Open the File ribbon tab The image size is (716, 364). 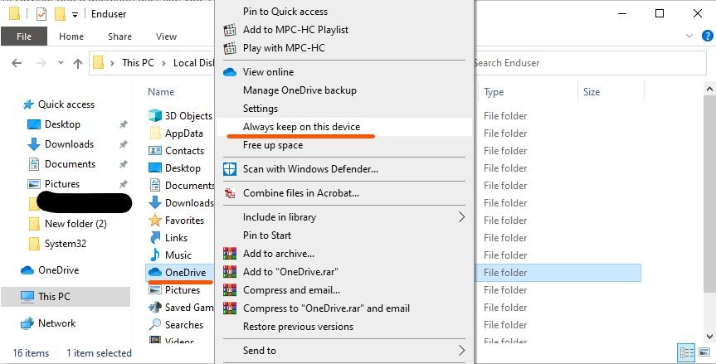[24, 36]
